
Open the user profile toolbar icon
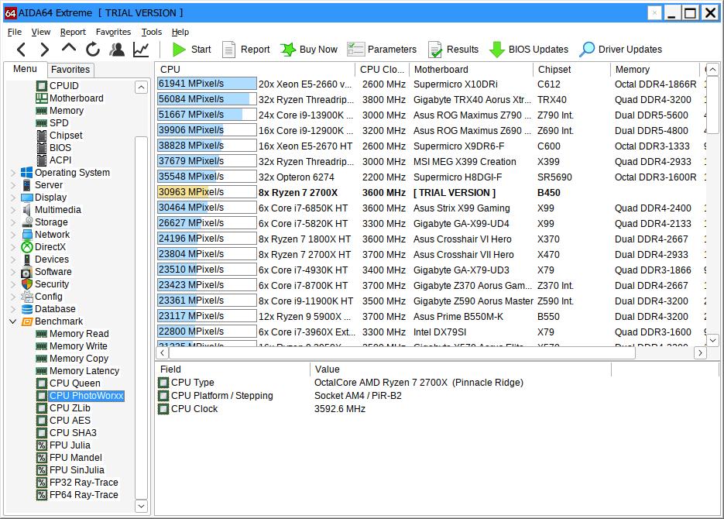(117, 50)
